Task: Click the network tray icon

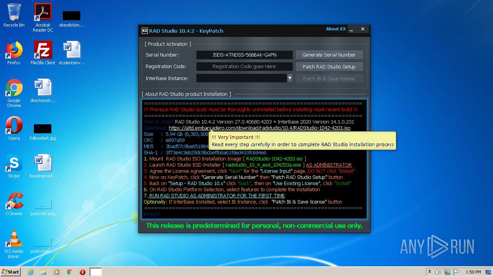Action: coord(447,272)
